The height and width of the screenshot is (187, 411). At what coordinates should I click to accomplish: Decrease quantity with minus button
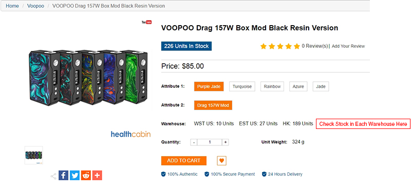(x=194, y=142)
